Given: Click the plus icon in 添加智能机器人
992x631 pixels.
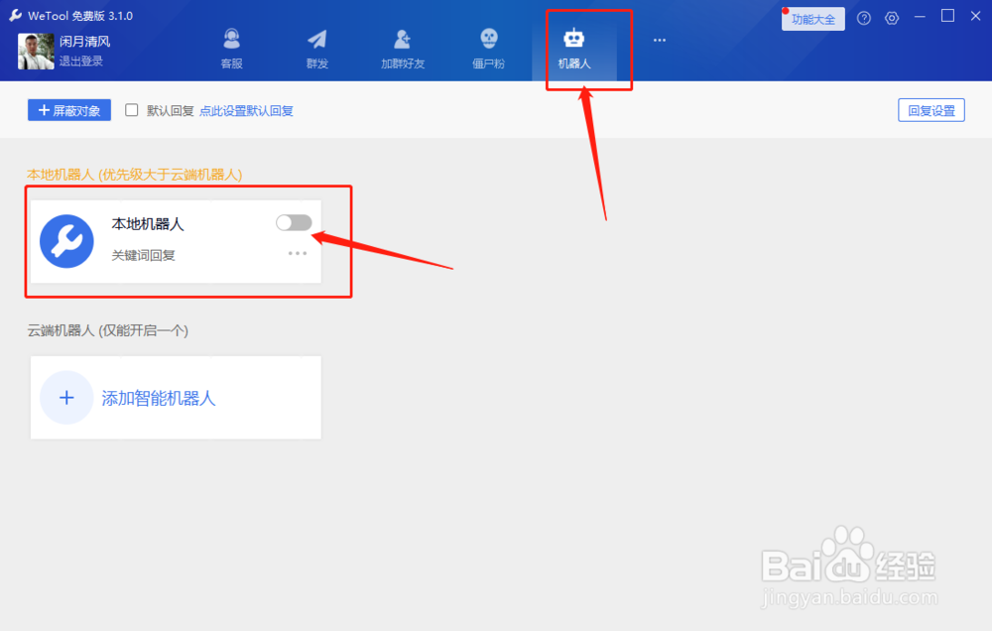Looking at the screenshot, I should 65,397.
